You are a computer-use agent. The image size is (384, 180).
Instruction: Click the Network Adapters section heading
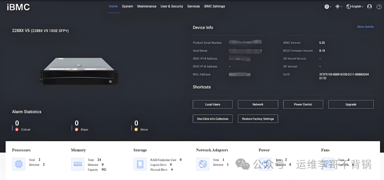point(212,150)
